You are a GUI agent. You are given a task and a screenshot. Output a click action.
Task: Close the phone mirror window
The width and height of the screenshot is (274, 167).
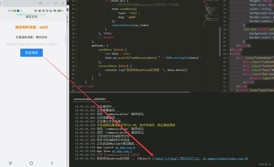tap(63, 3)
